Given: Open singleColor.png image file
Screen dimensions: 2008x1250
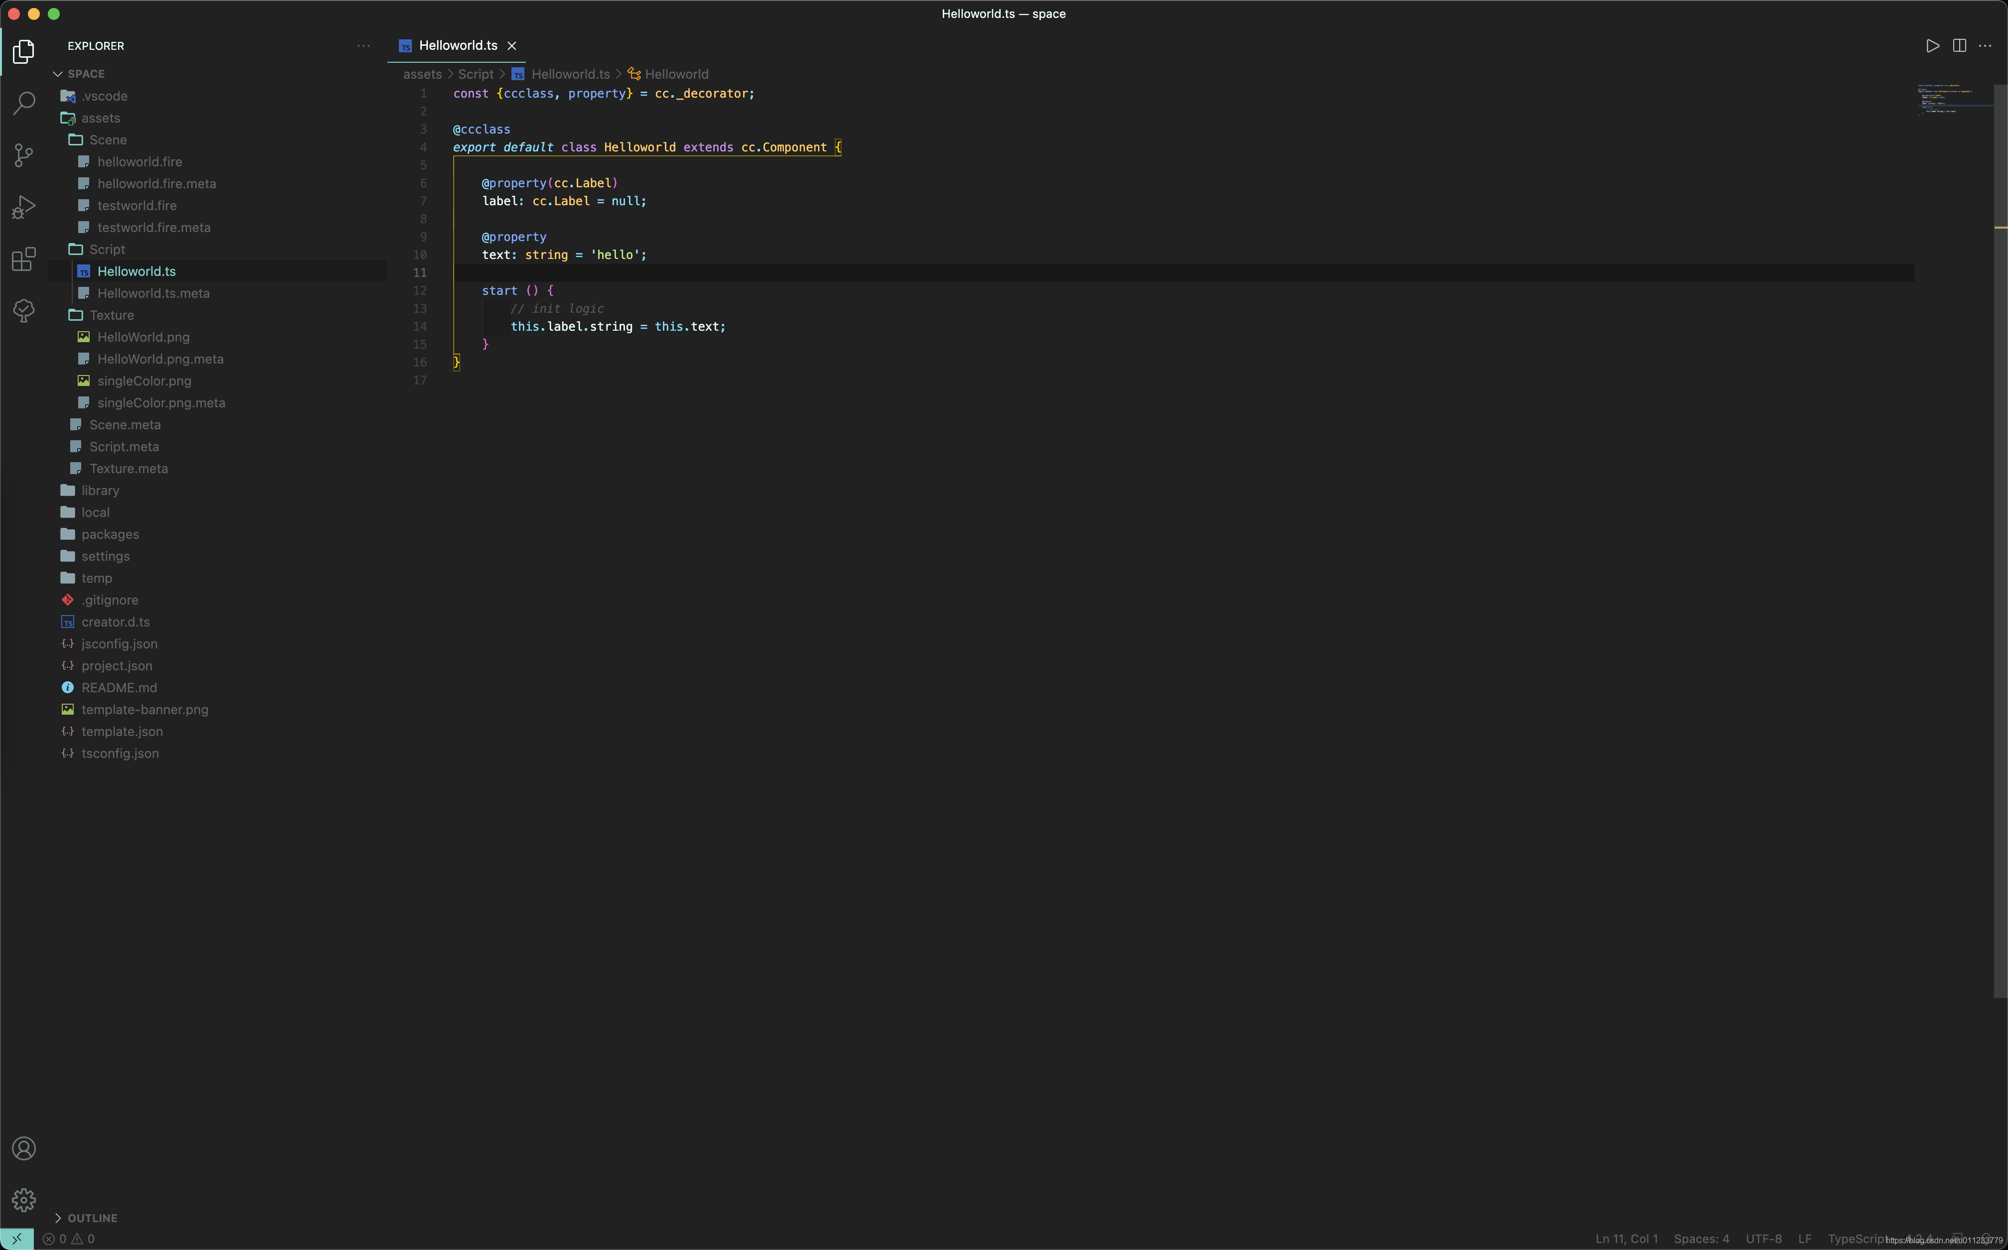Looking at the screenshot, I should coord(144,381).
